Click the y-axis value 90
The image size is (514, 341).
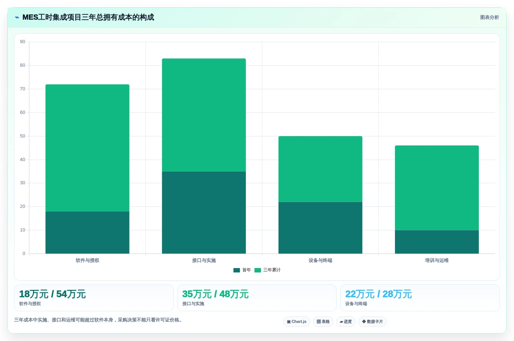click(x=22, y=42)
